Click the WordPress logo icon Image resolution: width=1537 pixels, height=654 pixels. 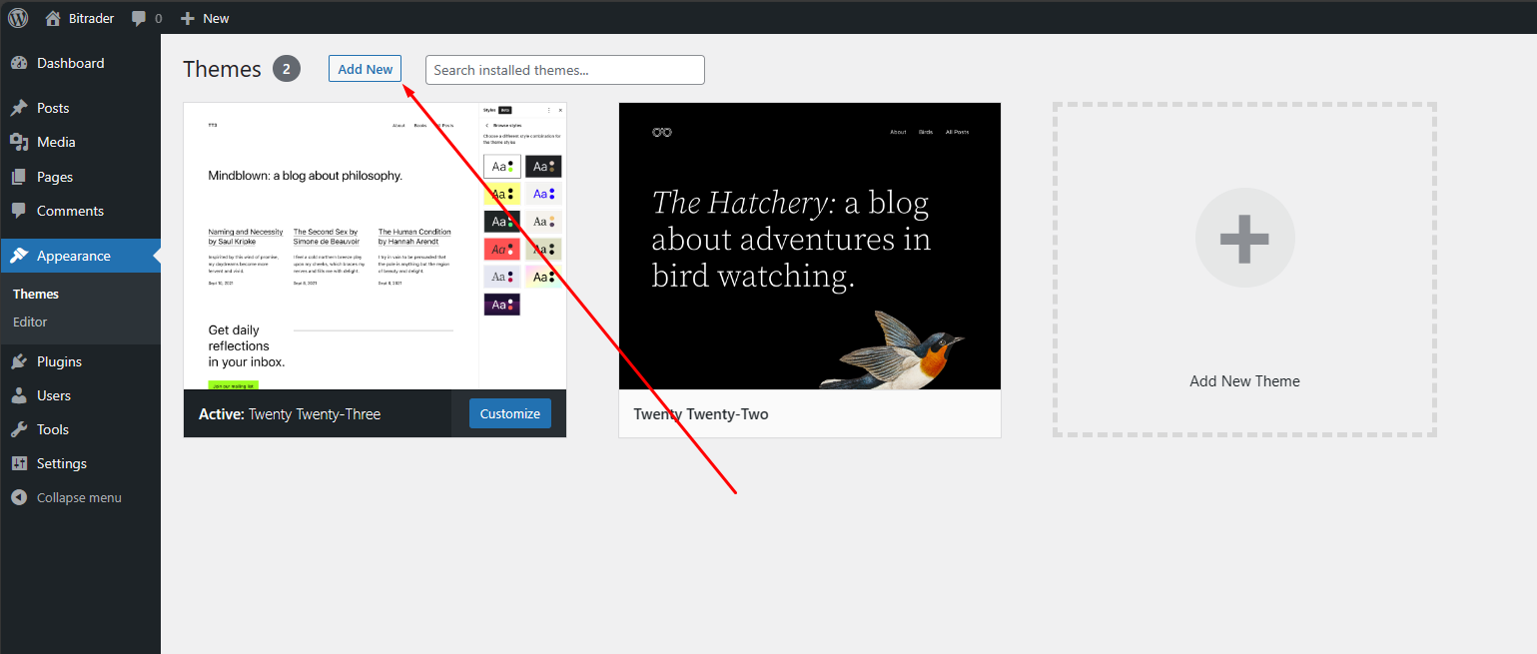pos(18,17)
